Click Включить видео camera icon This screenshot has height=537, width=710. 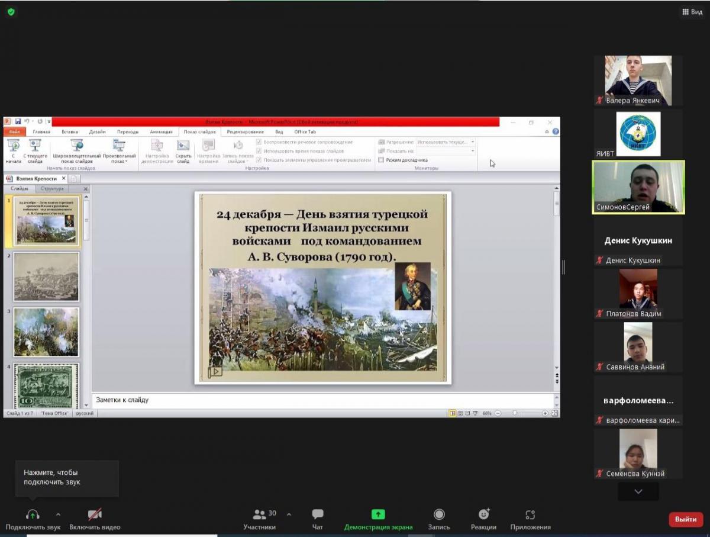tap(95, 515)
